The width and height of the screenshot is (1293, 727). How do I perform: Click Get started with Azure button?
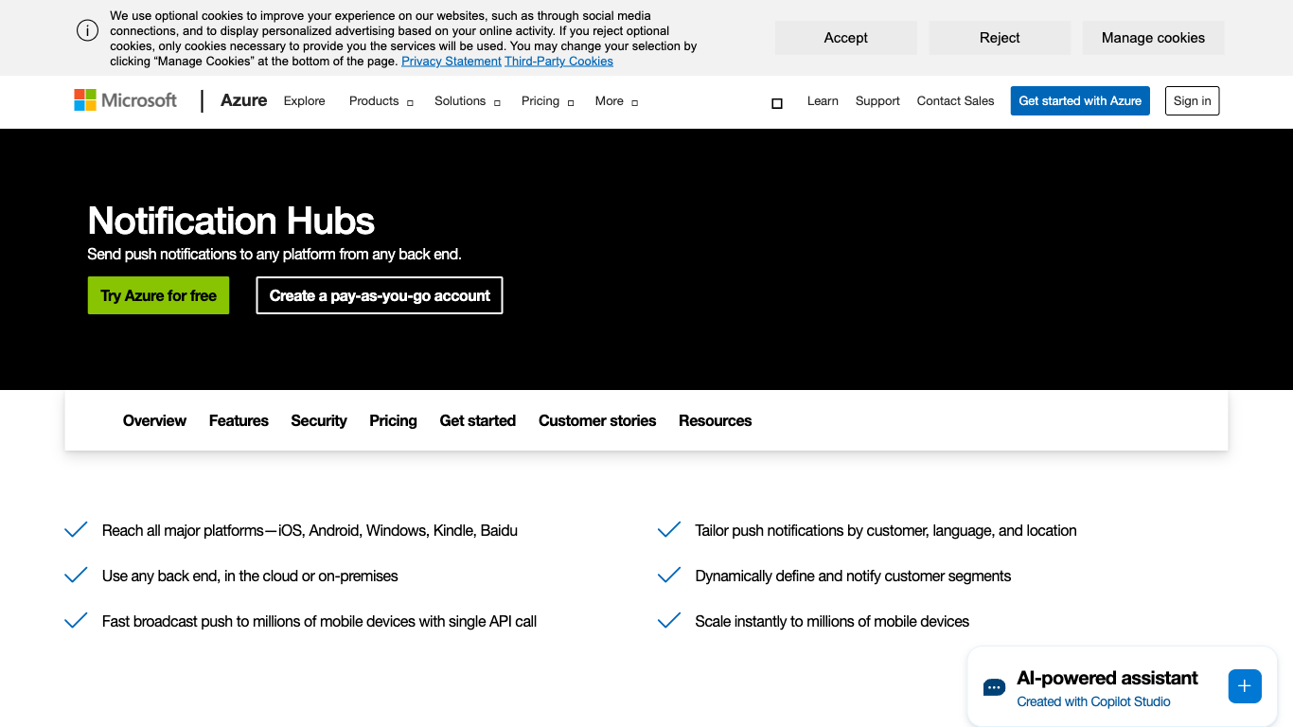[x=1080, y=101]
